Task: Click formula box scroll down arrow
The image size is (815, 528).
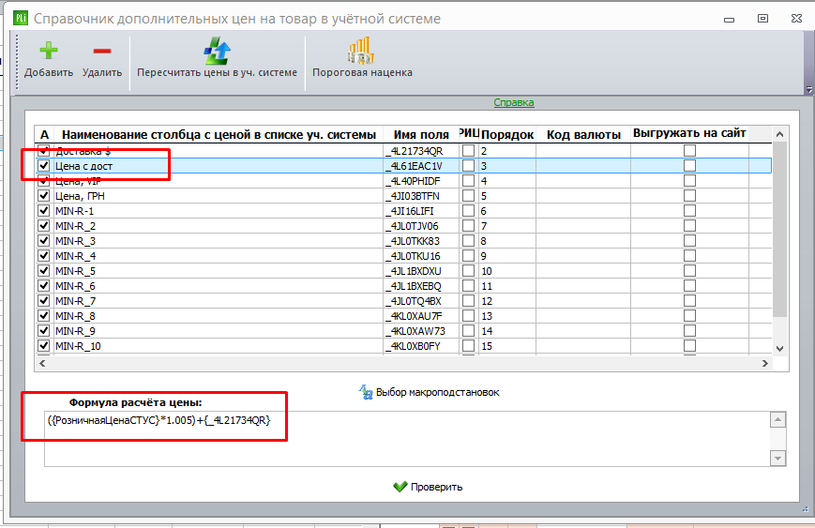Action: [777, 459]
